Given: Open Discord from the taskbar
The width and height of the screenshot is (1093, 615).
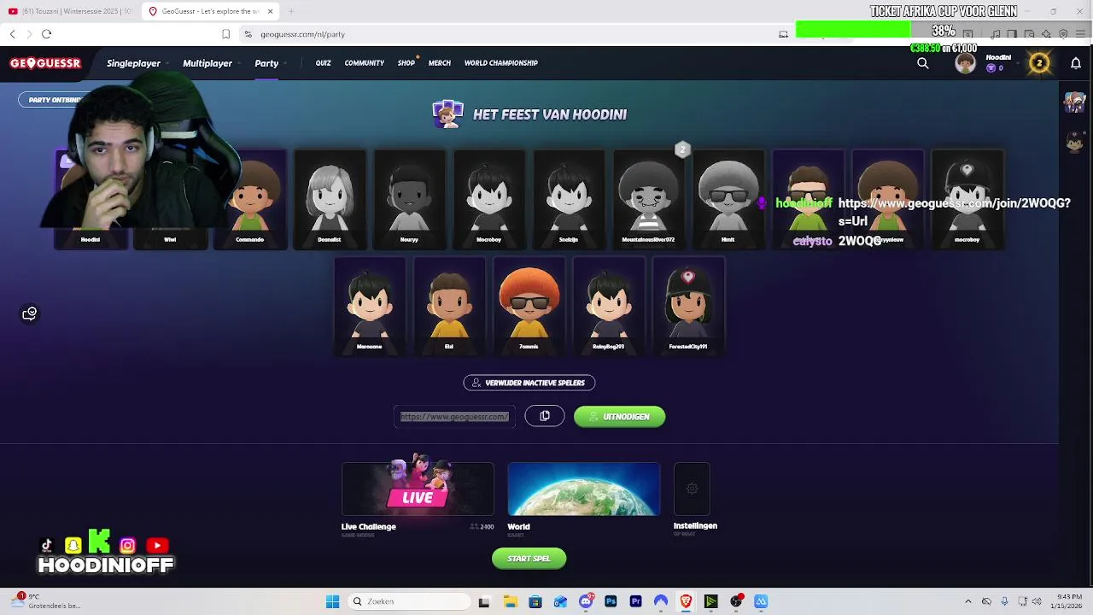Looking at the screenshot, I should (x=586, y=602).
